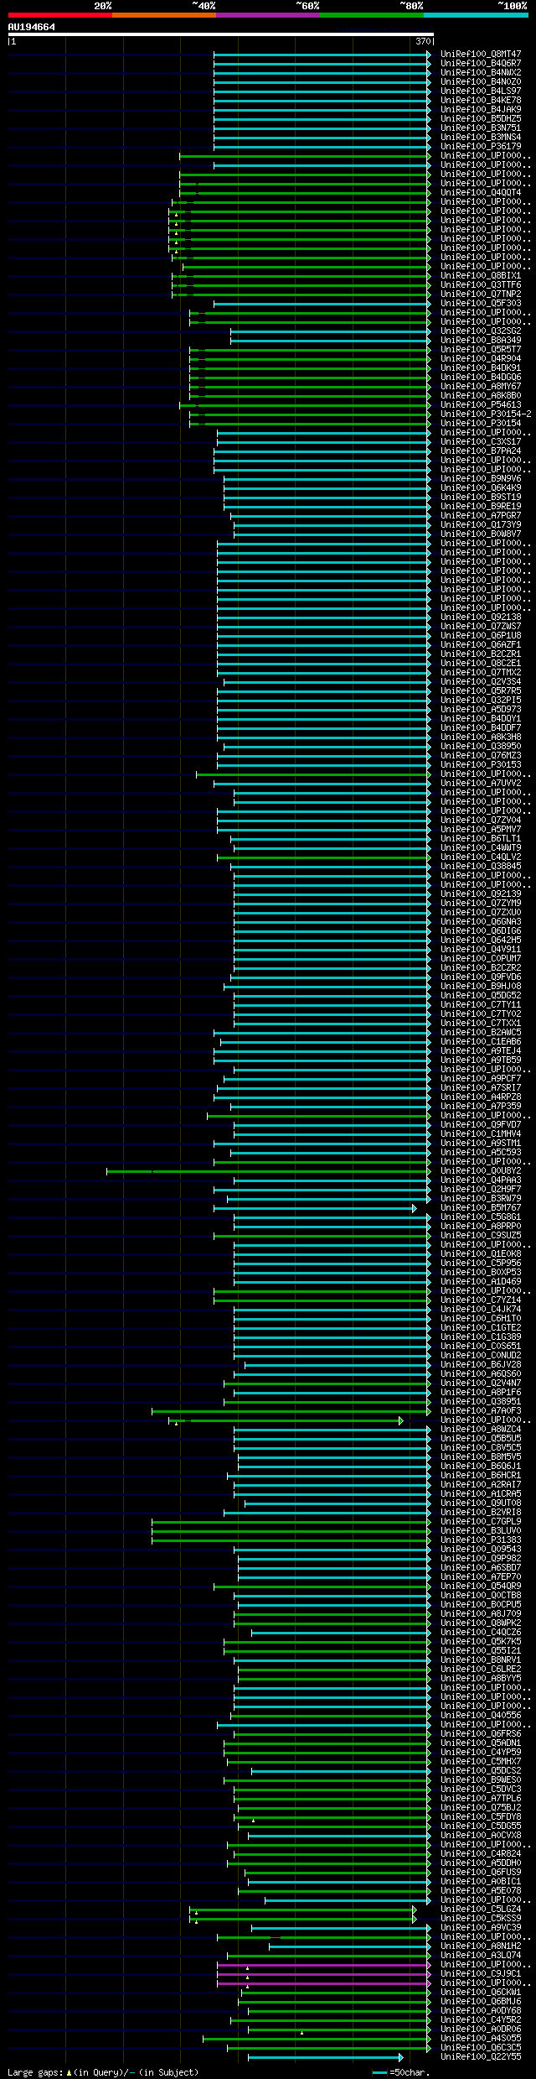Select hit UniRef100_Q7TNP2
Viewport: 536px width, 2079px height.
(x=481, y=294)
